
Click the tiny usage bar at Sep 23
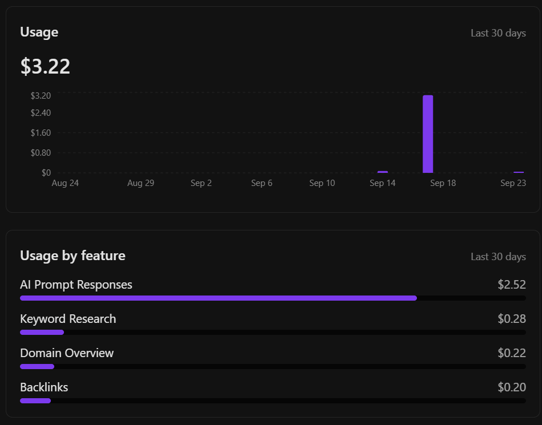(519, 172)
